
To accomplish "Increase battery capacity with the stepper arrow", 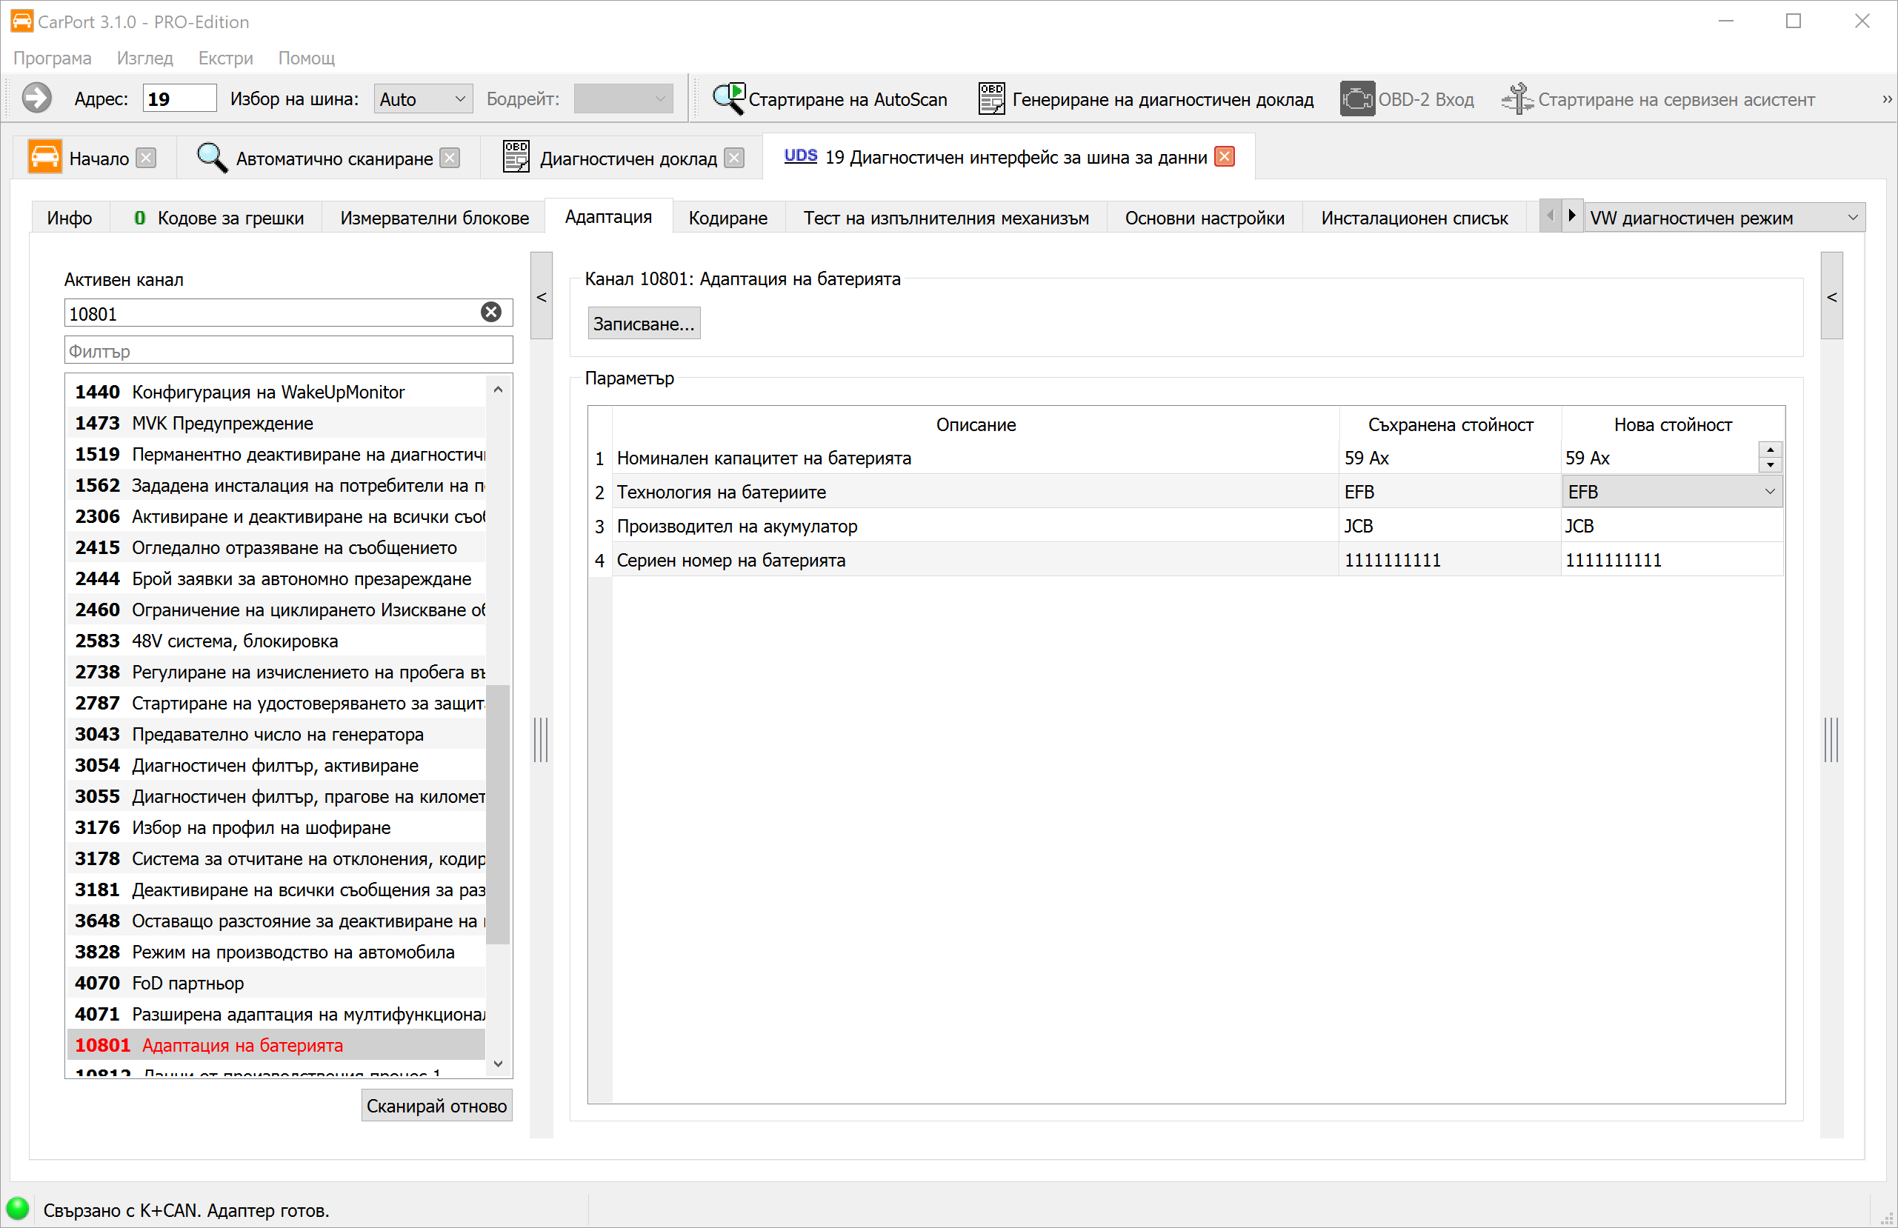I will [x=1770, y=450].
